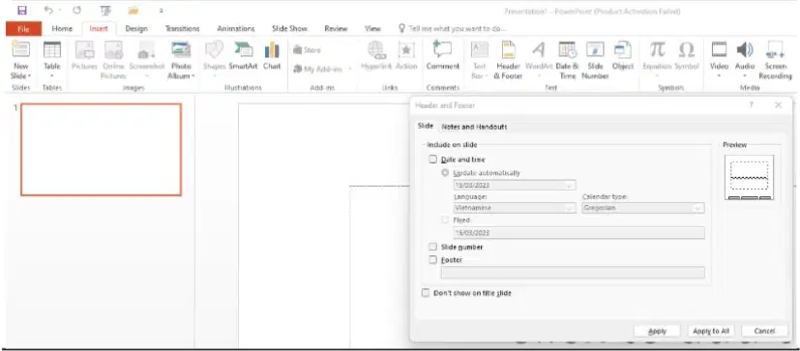Insert a New Slide

pos(20,60)
